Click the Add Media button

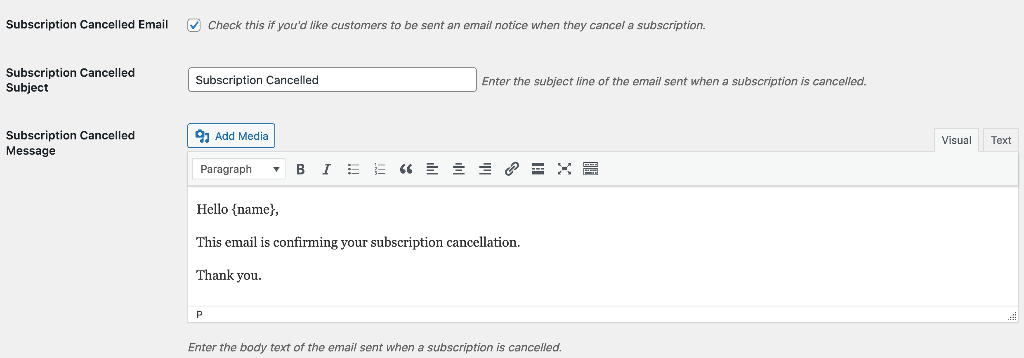[231, 136]
